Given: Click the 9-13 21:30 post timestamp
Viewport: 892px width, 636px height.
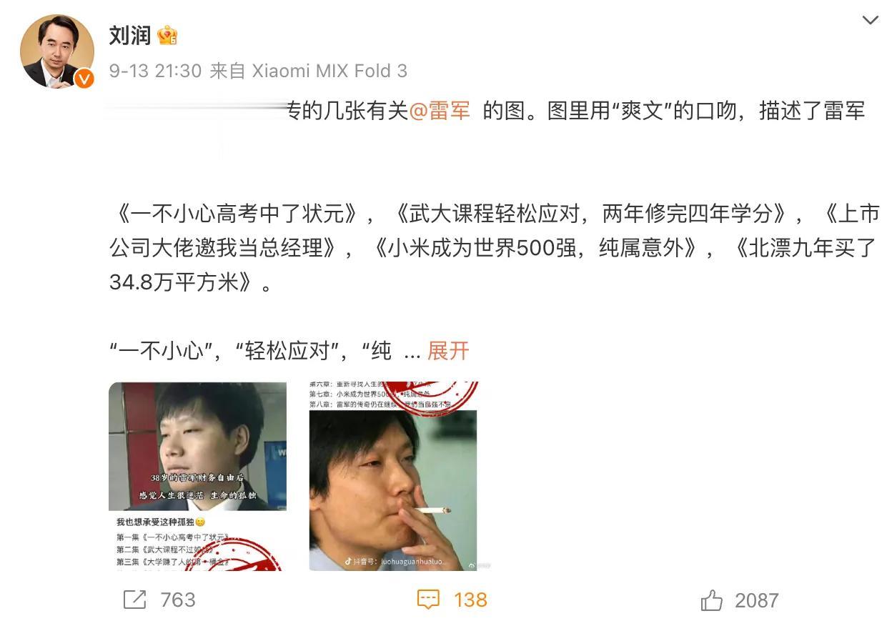Looking at the screenshot, I should pos(155,71).
